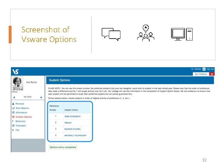Screen dimensions: 224x168
Task: Click preference number 4 cell
Action: [56, 135]
